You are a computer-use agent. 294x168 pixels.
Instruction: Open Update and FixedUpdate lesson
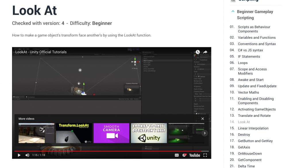point(257,86)
